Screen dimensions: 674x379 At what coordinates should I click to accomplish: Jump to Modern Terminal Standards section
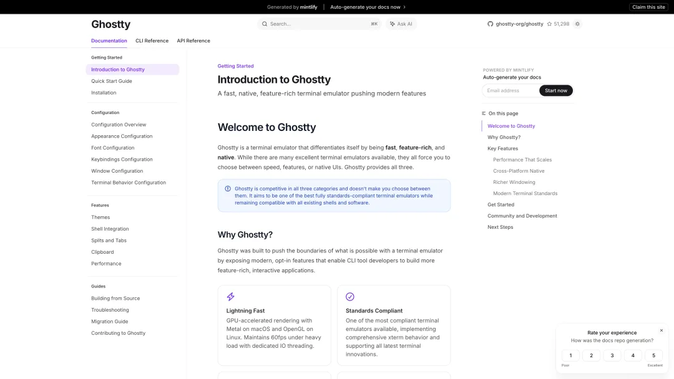(x=525, y=194)
